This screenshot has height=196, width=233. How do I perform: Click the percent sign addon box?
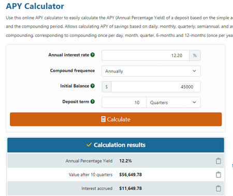pos(195,55)
